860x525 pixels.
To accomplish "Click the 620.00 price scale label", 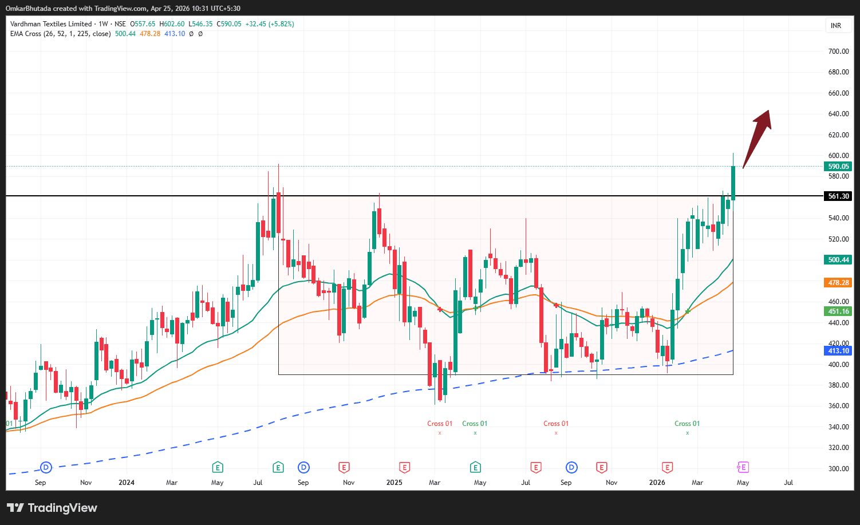I will coord(838,135).
